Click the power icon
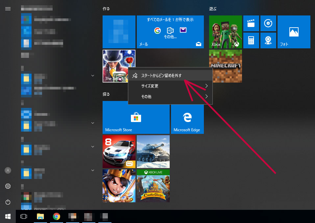Screen dimensions: 315x223 [8, 202]
